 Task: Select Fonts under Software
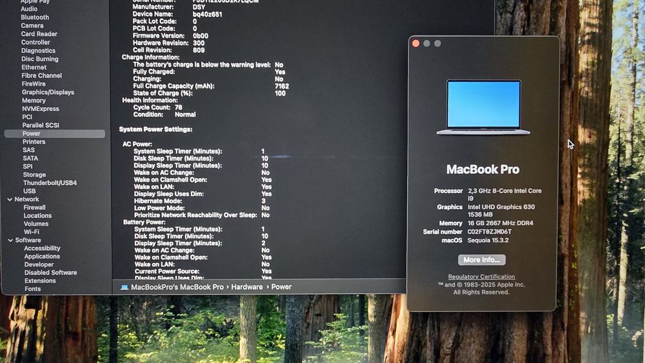point(33,289)
